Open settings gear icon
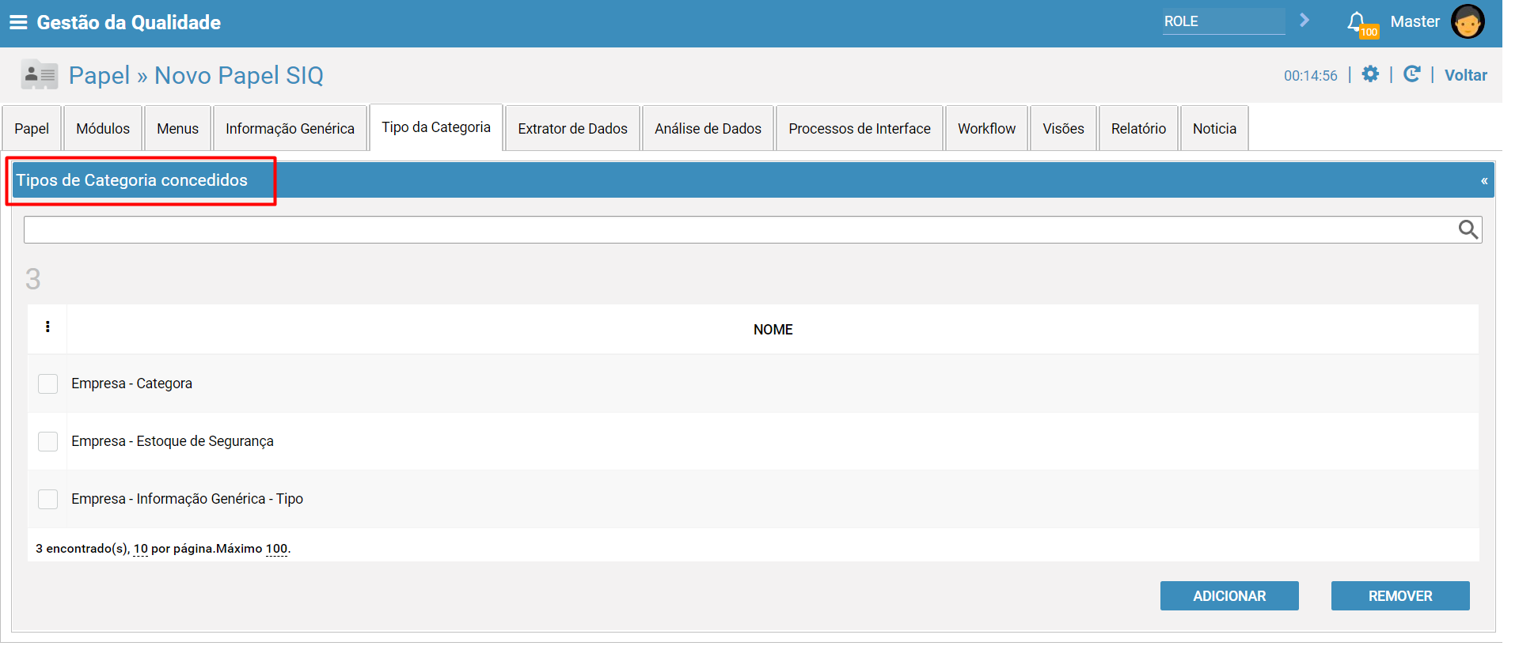 pyautogui.click(x=1370, y=74)
